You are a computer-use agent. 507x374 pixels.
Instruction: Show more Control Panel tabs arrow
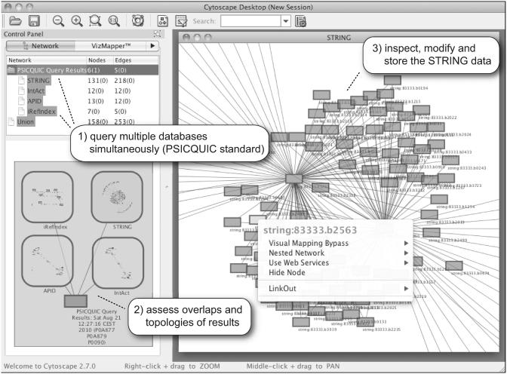click(x=152, y=46)
